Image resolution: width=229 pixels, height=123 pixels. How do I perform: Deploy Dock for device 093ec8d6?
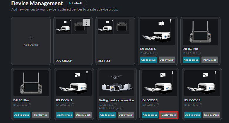point(167,60)
